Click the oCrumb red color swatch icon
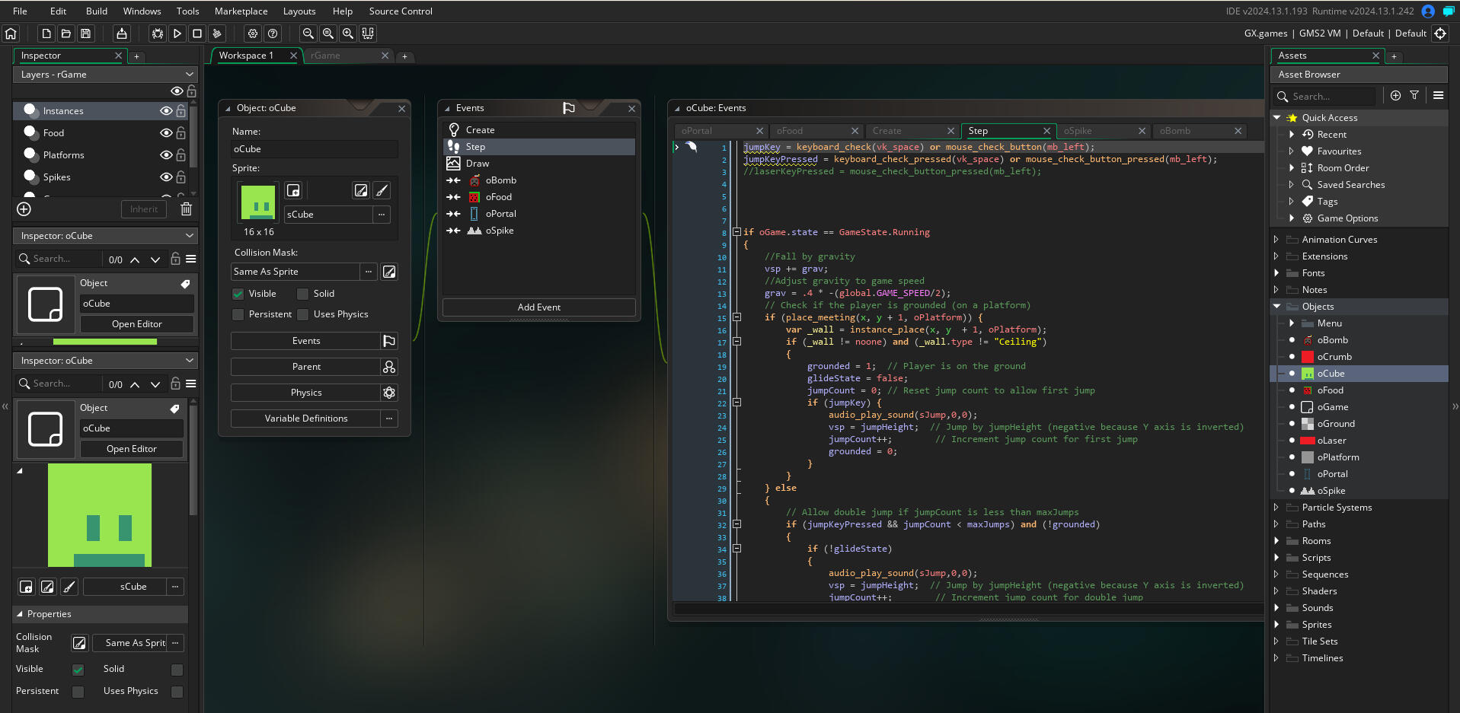1460x713 pixels. 1308,357
